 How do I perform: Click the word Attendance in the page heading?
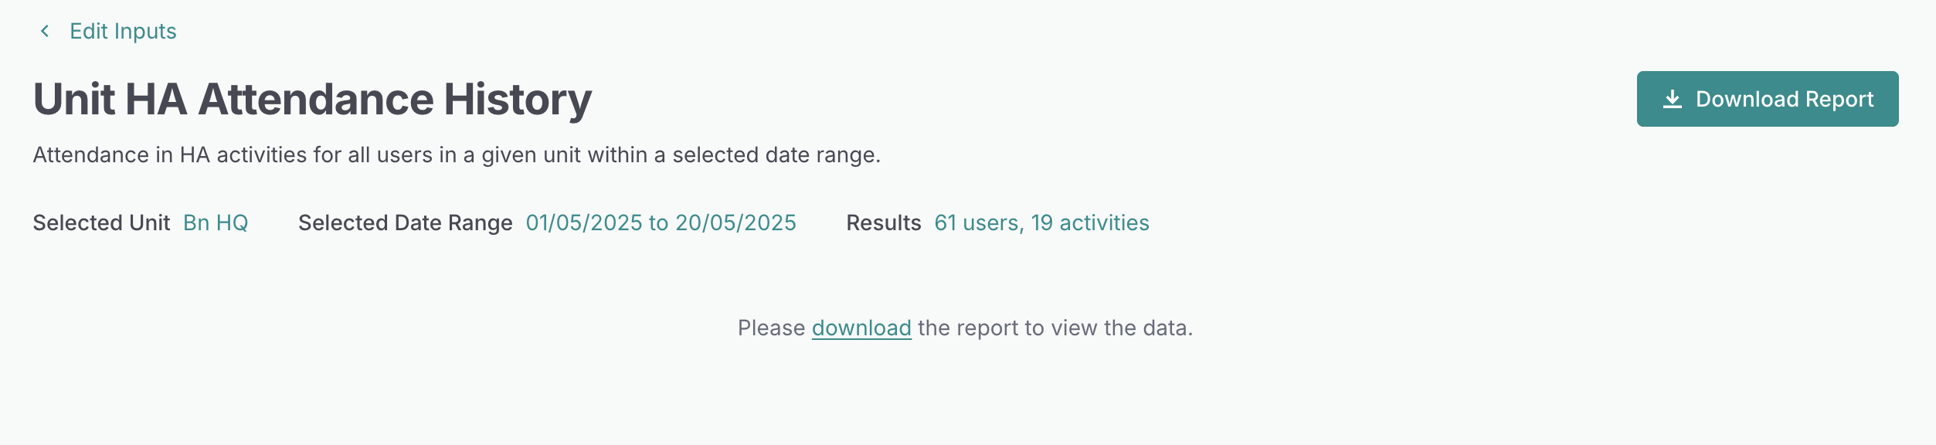314,99
